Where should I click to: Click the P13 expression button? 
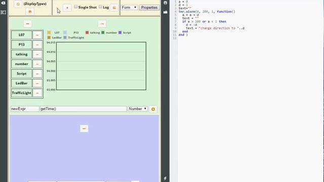click(x=21, y=44)
